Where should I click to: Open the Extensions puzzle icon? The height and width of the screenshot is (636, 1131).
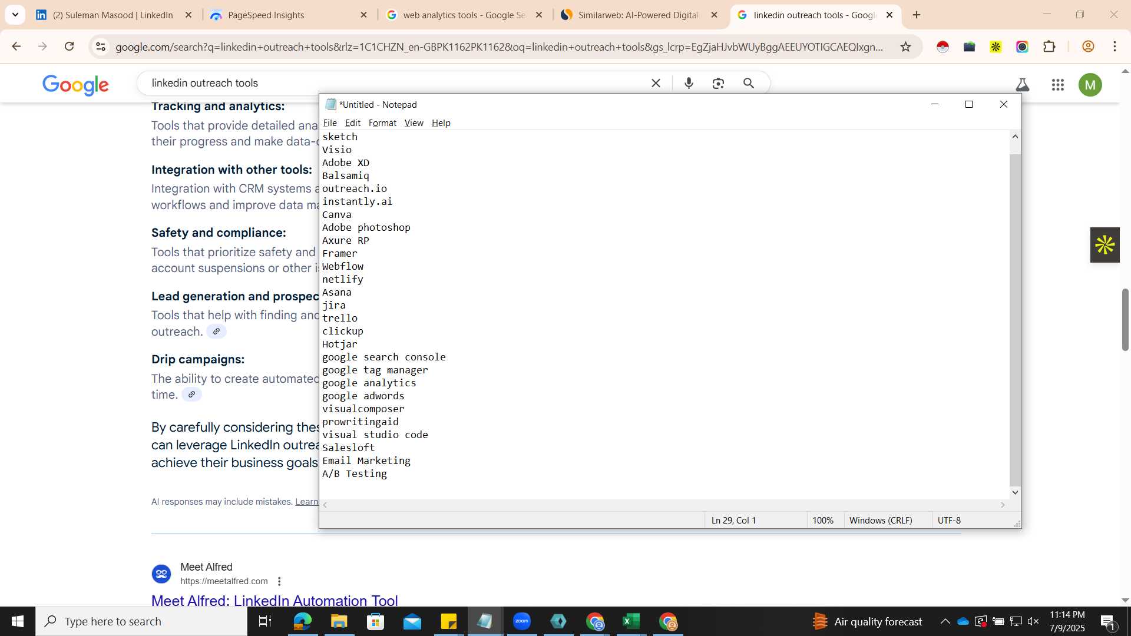pyautogui.click(x=1049, y=47)
